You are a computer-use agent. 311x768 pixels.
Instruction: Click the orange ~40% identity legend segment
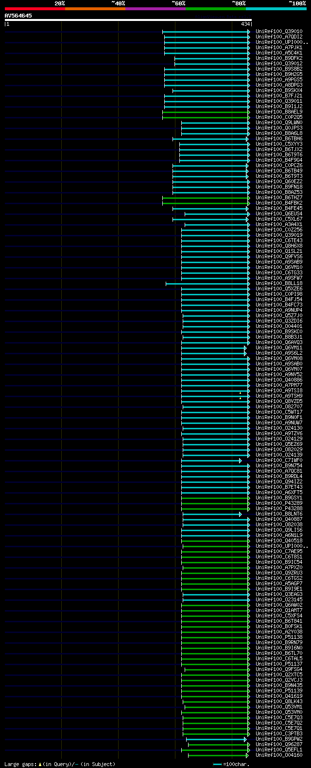[95, 9]
